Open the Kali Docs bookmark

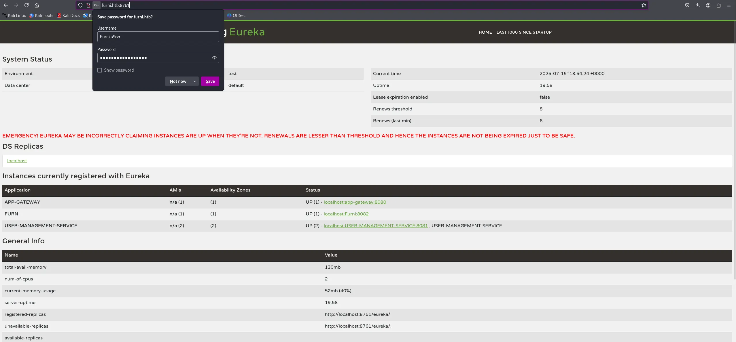coord(69,16)
